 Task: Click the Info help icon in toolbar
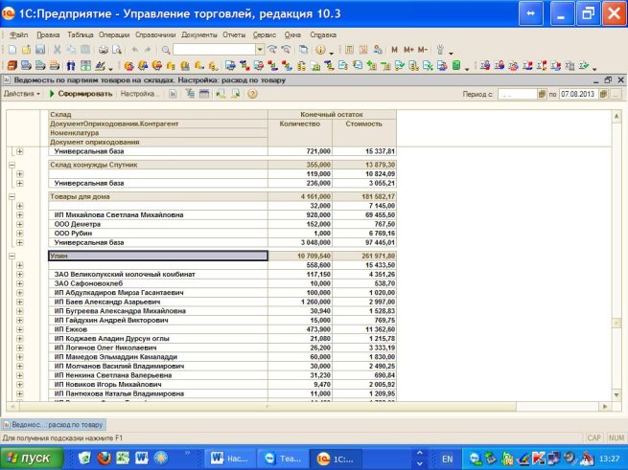320,50
